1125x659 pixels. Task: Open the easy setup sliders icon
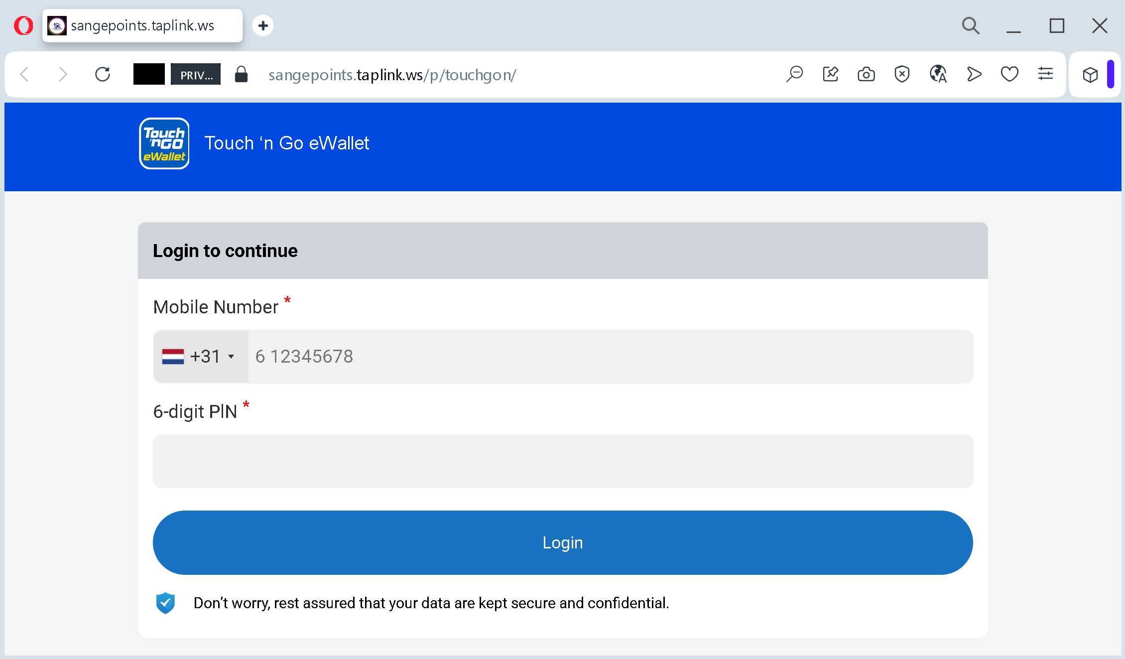(1045, 74)
